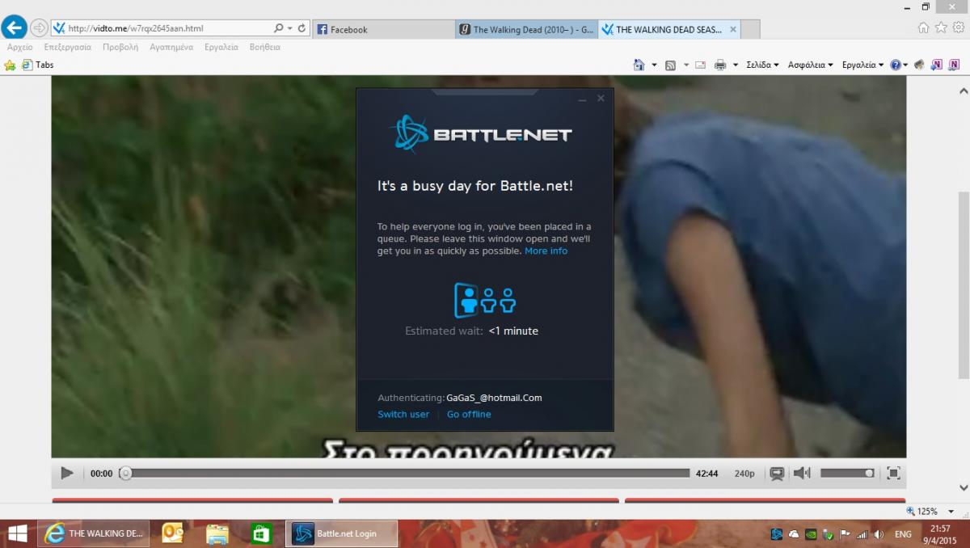
Task: Click the browser Forward arrow button
Action: [39, 28]
